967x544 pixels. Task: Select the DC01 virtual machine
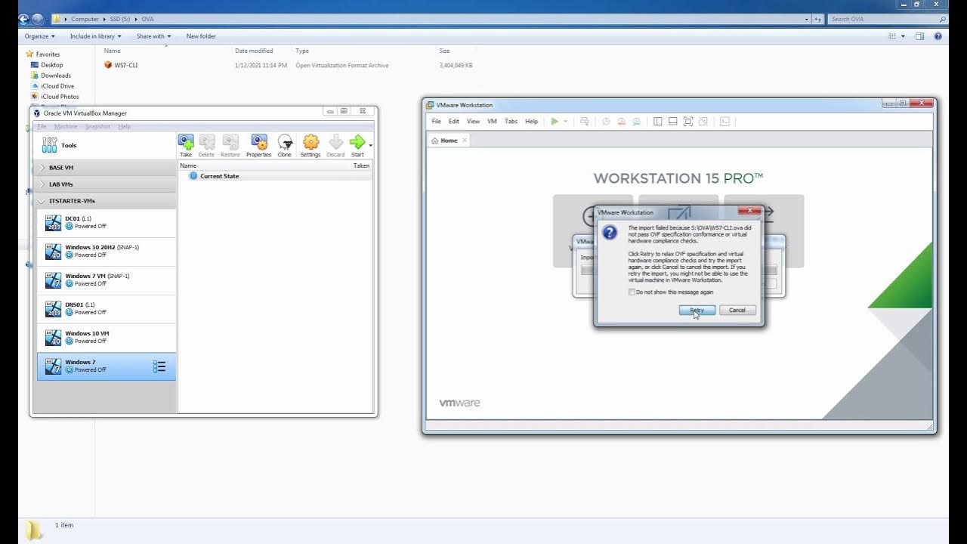107,222
